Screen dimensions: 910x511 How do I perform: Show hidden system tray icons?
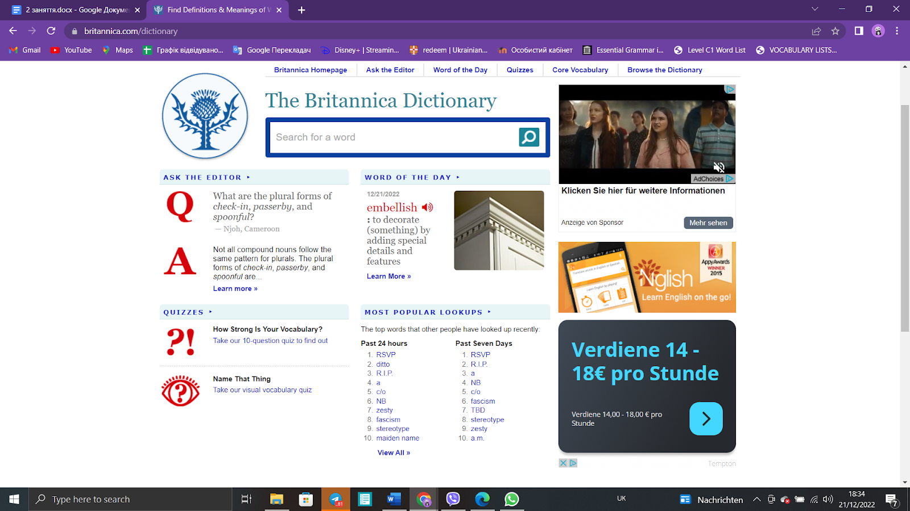[x=756, y=499]
